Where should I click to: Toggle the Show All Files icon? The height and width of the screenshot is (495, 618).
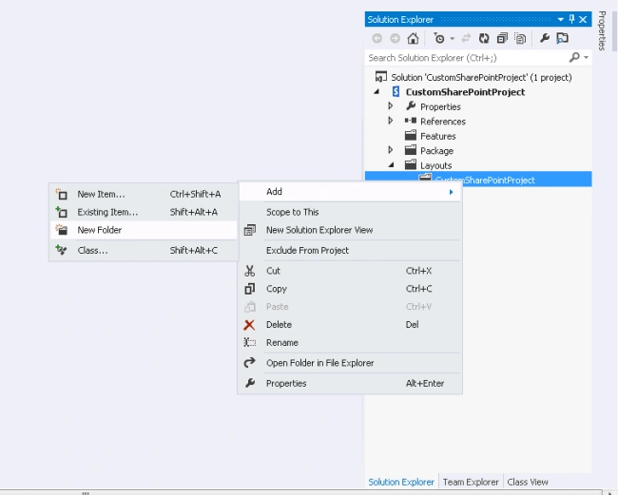point(520,39)
